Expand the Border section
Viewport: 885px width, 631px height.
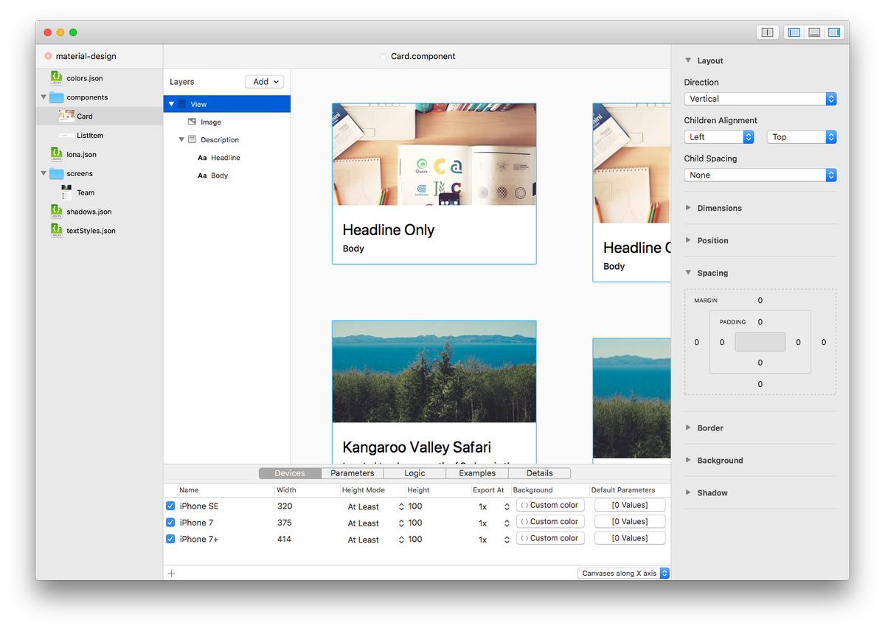(x=688, y=428)
